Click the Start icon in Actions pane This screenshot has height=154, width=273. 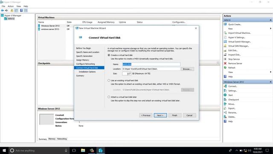(x=225, y=95)
